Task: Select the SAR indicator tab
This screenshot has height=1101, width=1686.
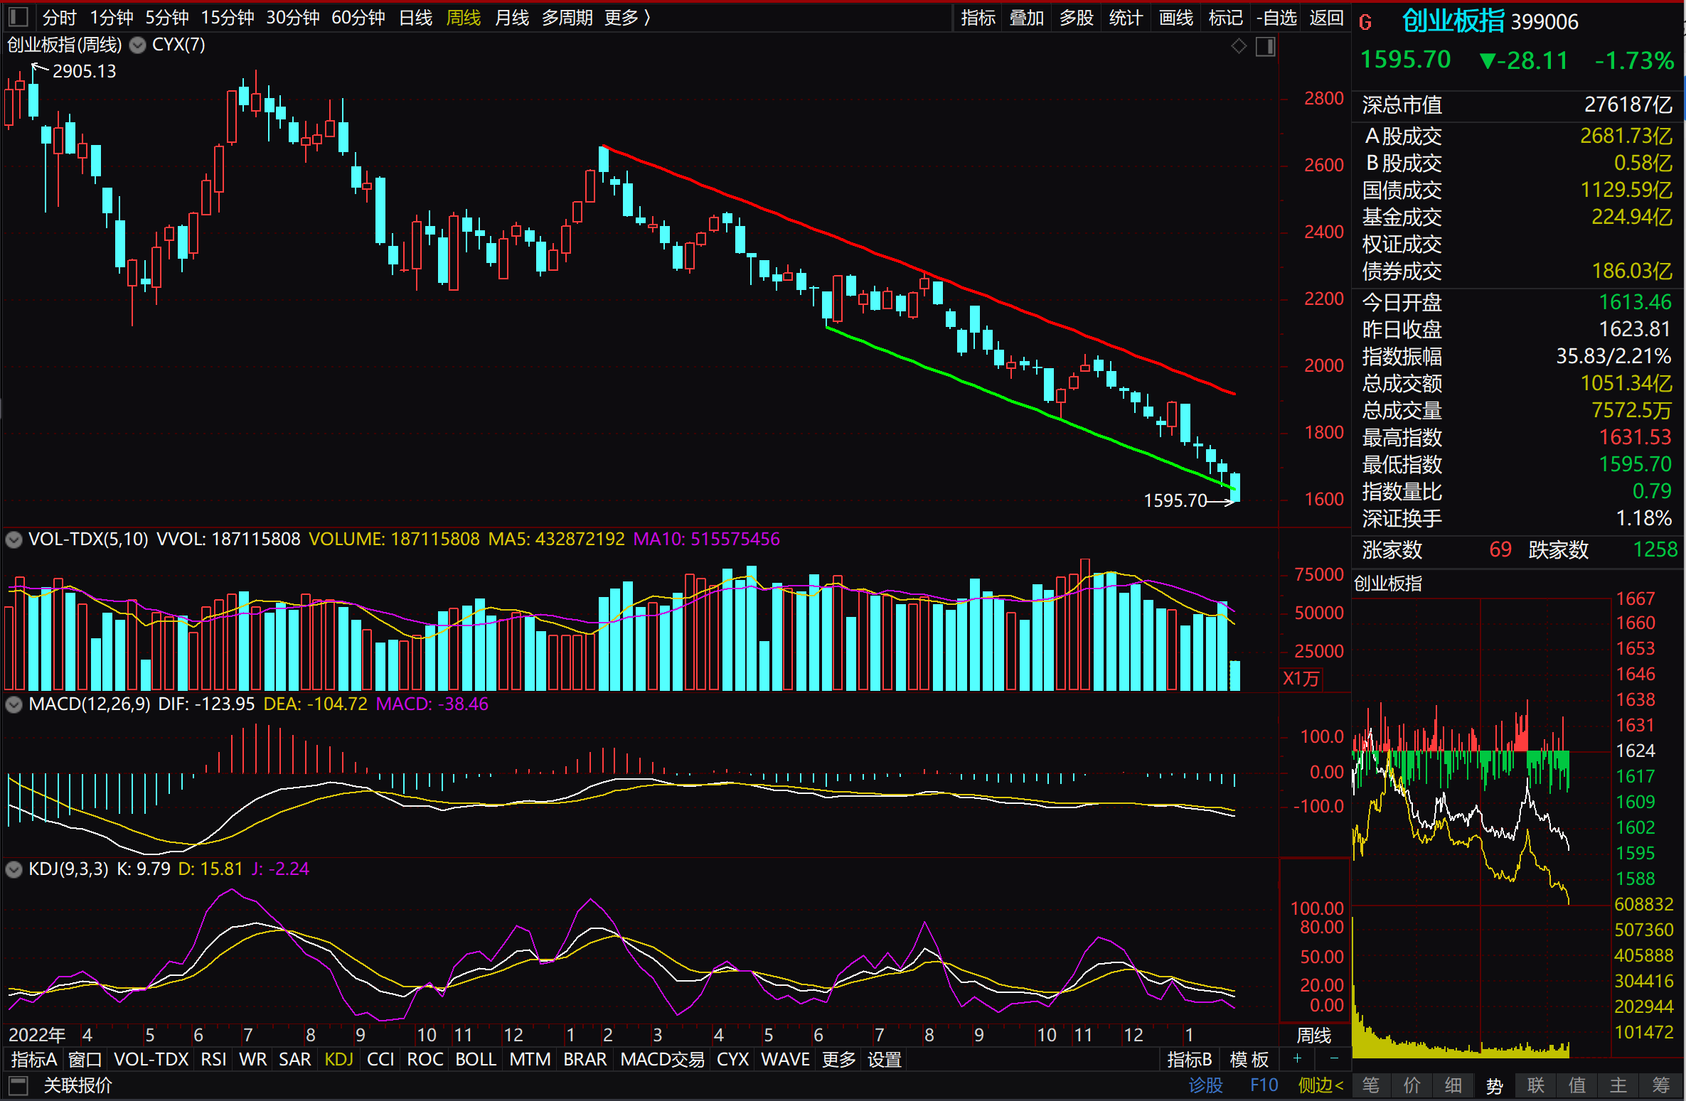Action: pyautogui.click(x=295, y=1060)
